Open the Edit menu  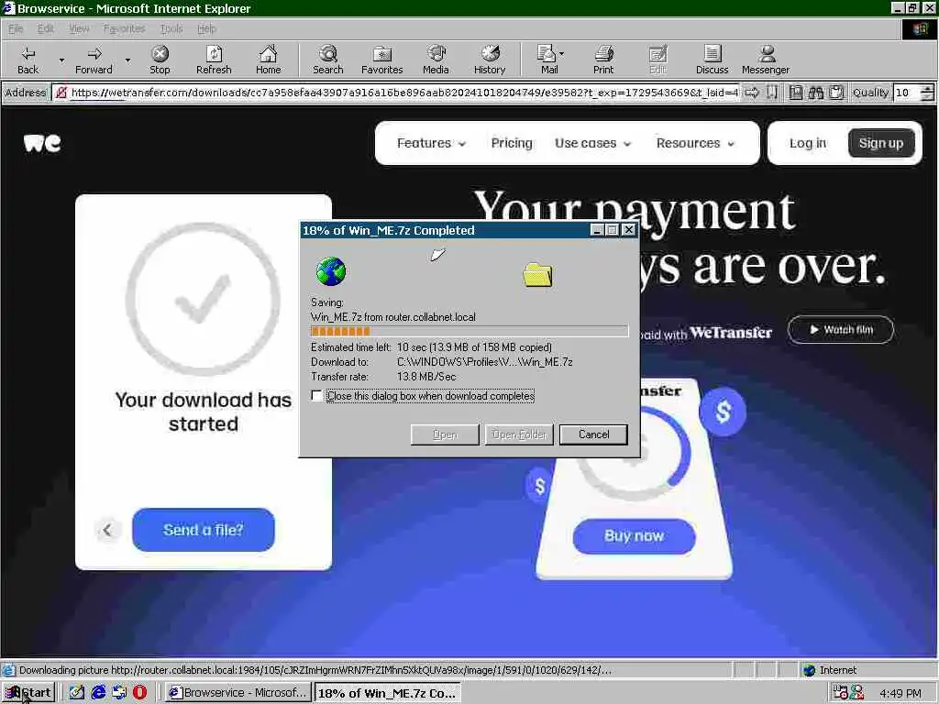click(46, 28)
